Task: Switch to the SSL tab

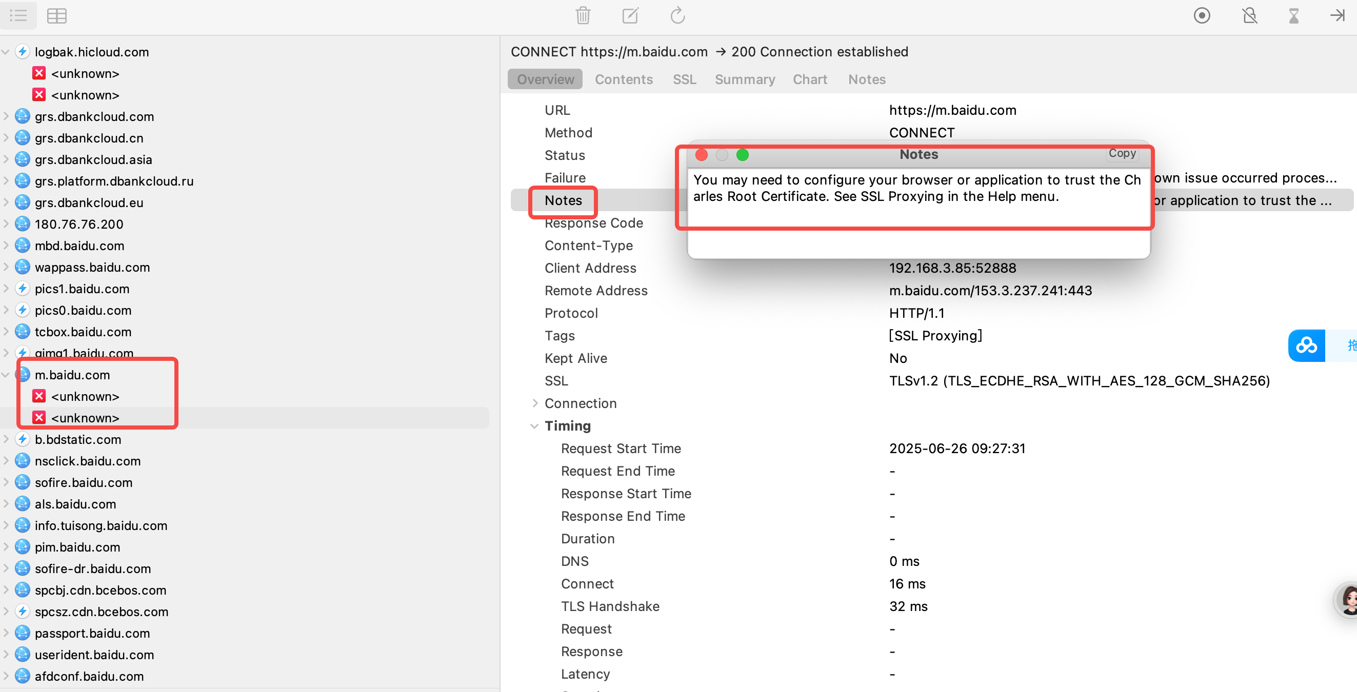Action: 684,79
